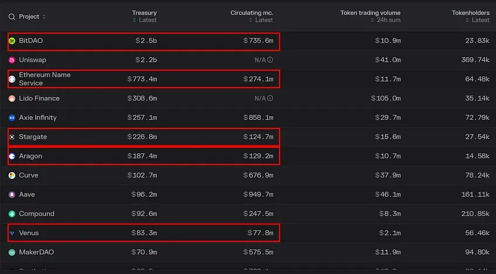Click info icon beside Uniswap's N/A value
The height and width of the screenshot is (274, 496).
tap(270, 60)
